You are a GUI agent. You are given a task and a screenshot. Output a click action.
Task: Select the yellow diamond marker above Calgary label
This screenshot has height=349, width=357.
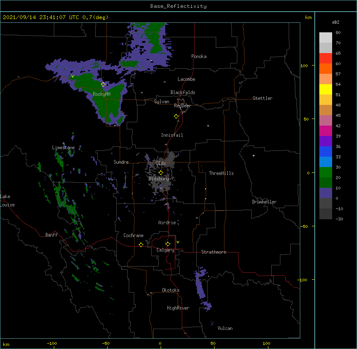coord(168,244)
